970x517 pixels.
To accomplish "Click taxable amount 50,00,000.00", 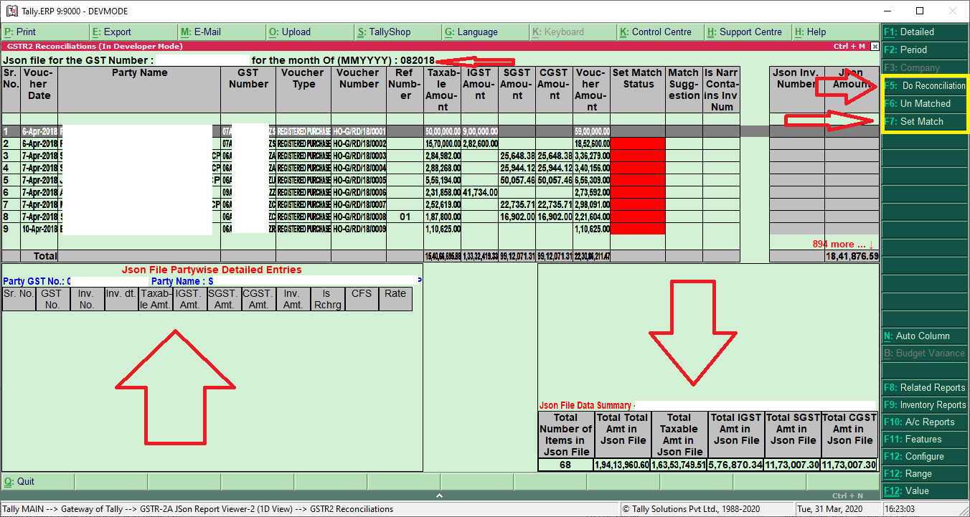I will click(442, 132).
